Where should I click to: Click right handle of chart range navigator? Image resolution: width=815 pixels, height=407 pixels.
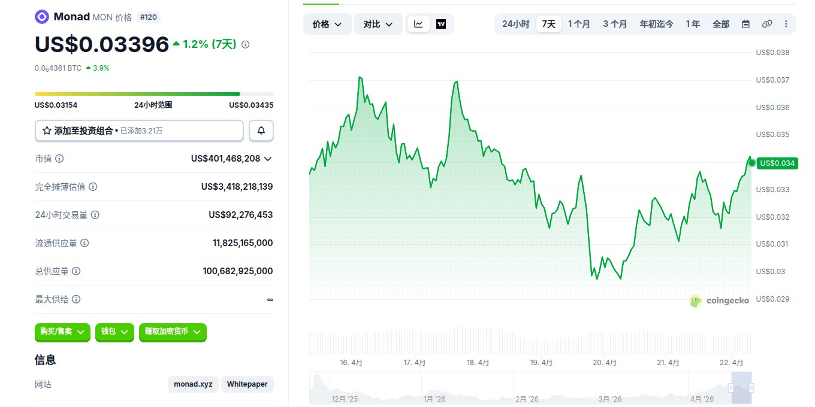[751, 388]
